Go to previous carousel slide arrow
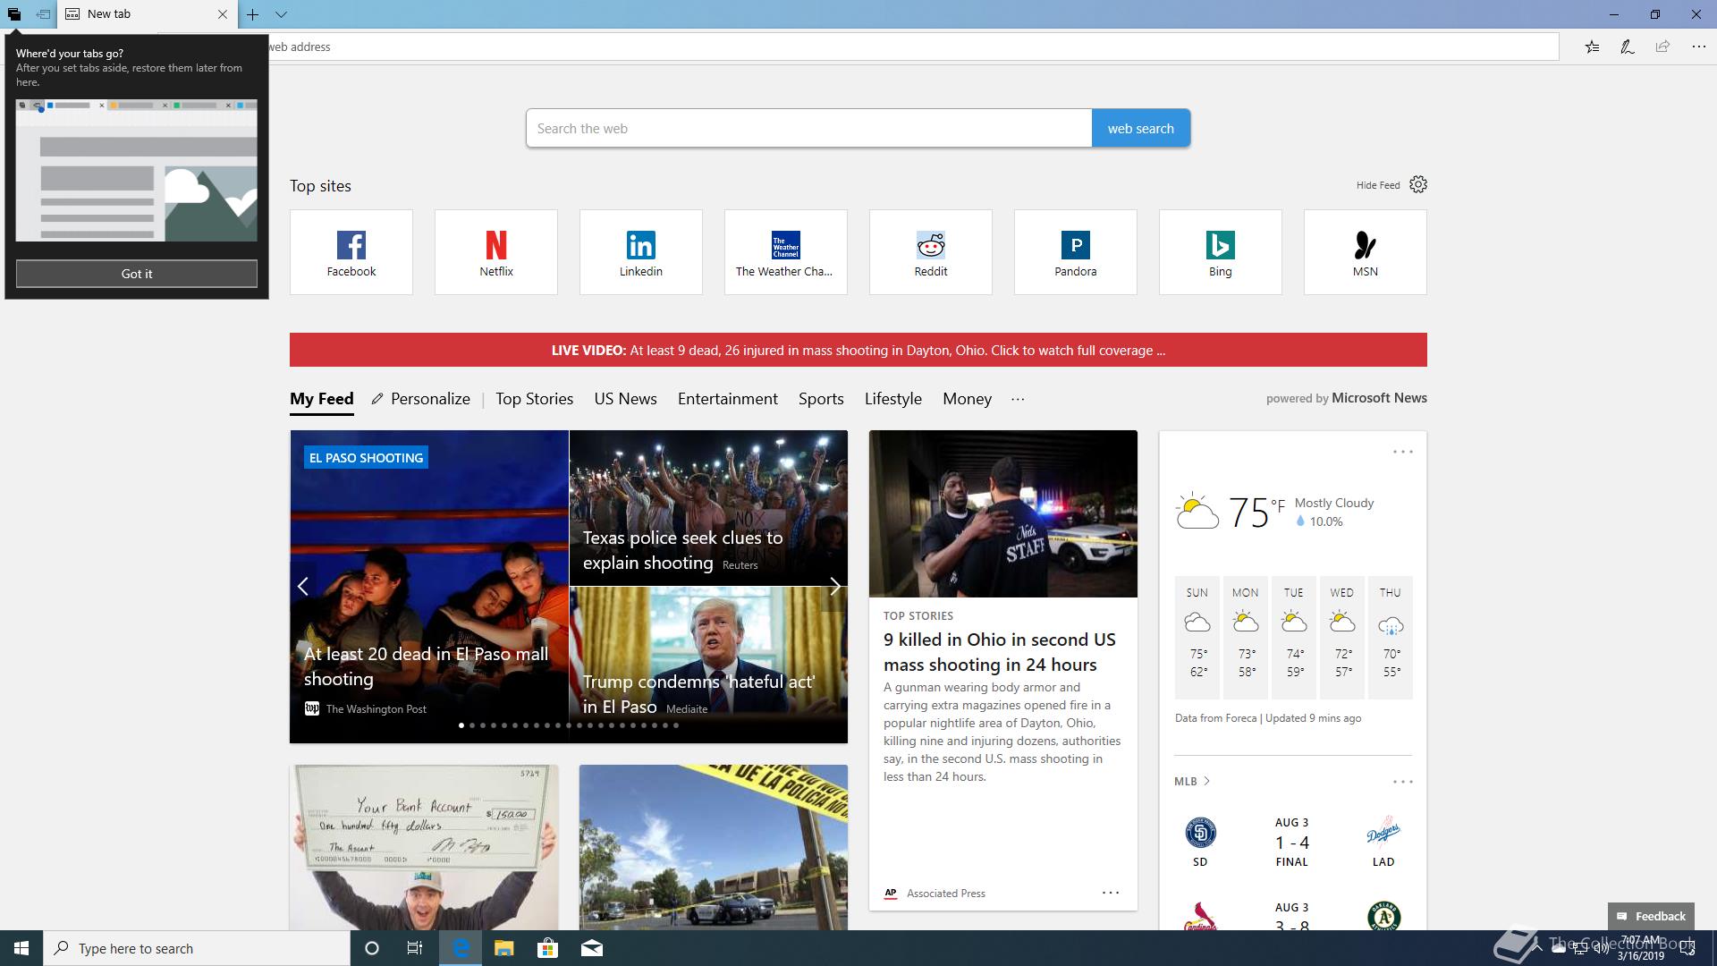Viewport: 1717px width, 966px height. tap(303, 587)
